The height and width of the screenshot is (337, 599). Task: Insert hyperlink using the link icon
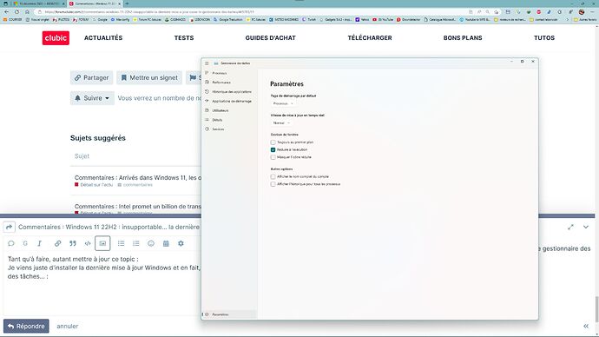[57, 243]
